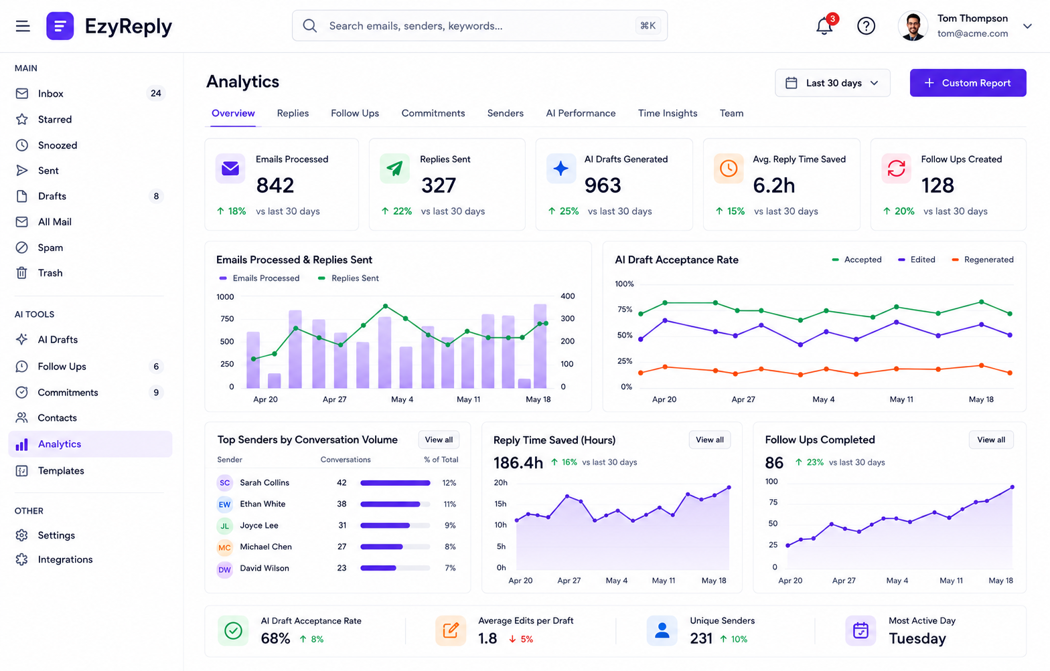Open Inbox in the sidebar
1050x671 pixels.
(x=90, y=94)
